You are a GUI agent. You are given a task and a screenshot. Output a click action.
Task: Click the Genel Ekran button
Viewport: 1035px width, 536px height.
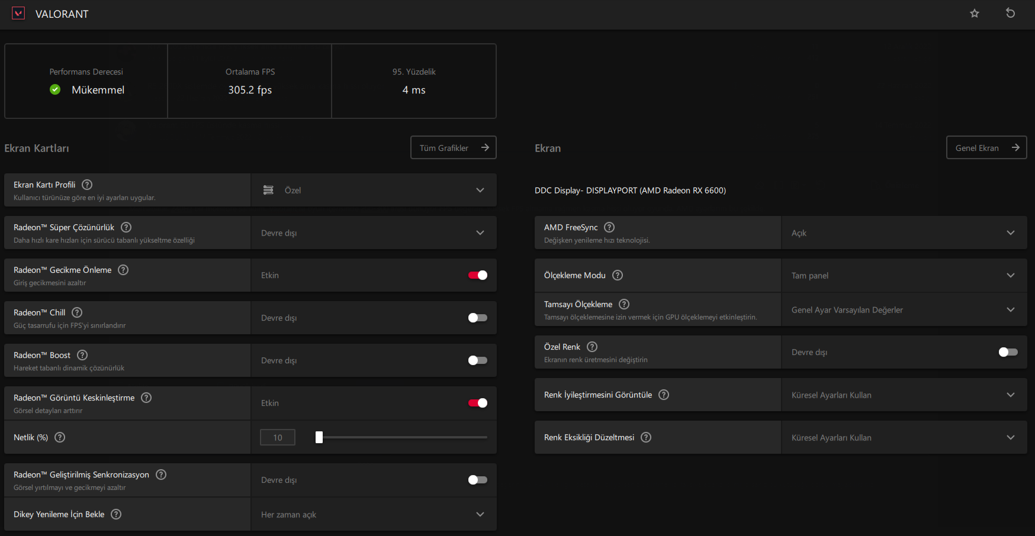tap(986, 148)
